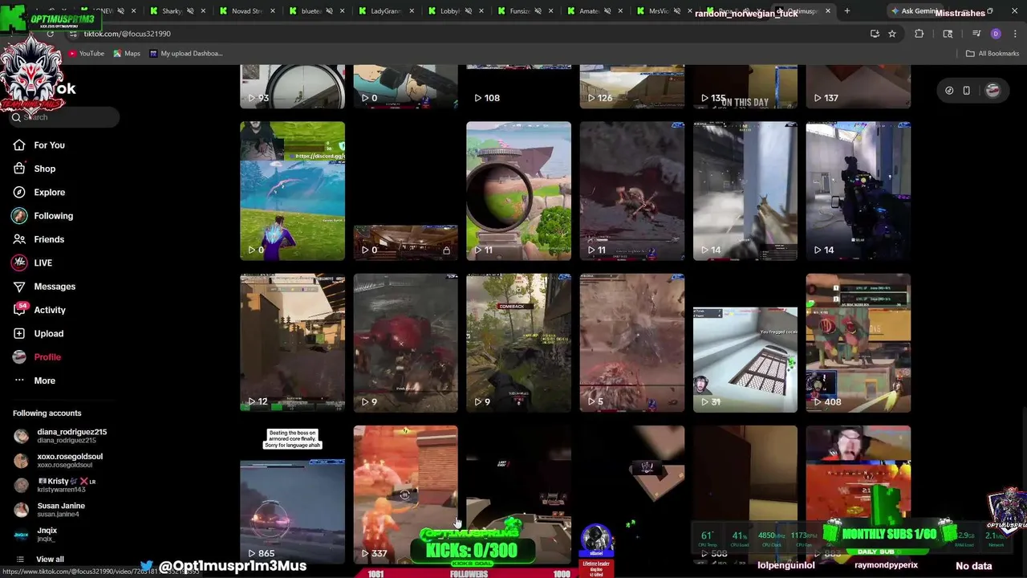
Task: Open the Upload page
Action: [48, 333]
